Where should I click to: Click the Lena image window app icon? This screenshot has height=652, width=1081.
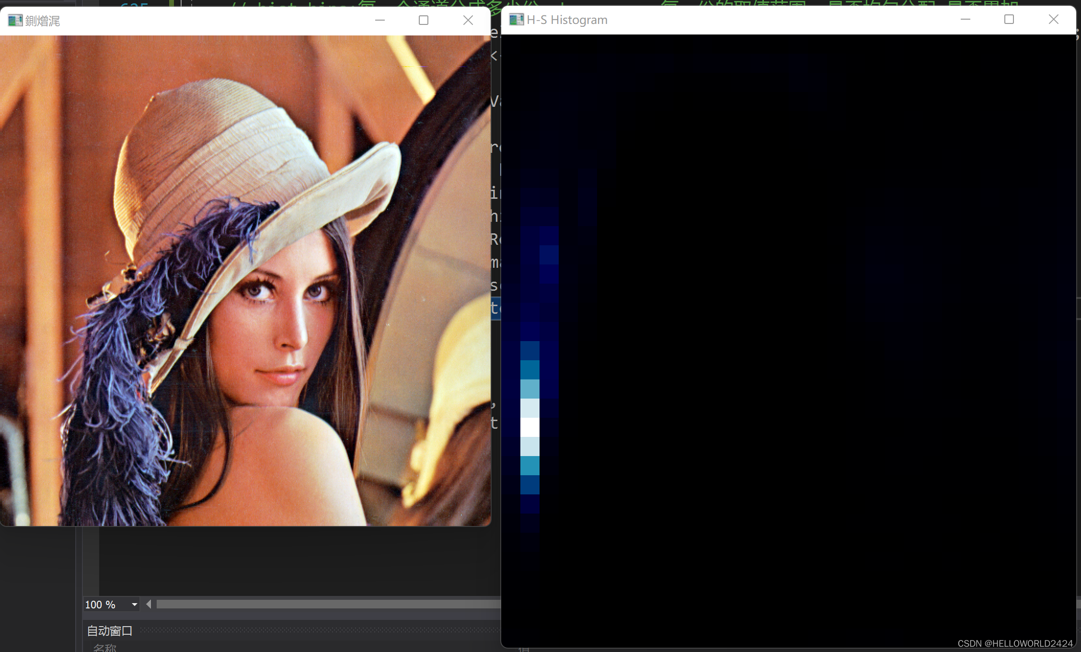tap(15, 21)
